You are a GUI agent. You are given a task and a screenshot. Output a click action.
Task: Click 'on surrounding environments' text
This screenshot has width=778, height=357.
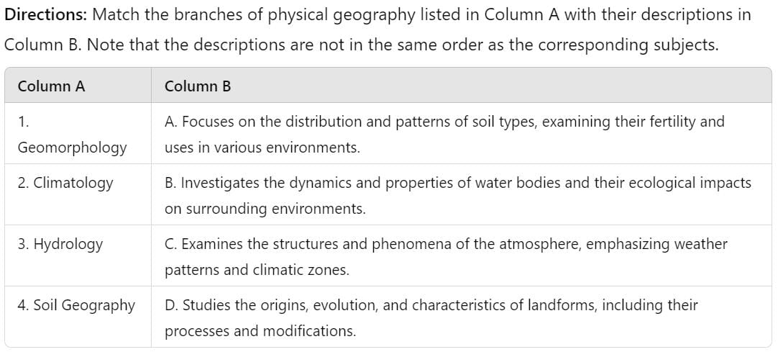tap(265, 209)
